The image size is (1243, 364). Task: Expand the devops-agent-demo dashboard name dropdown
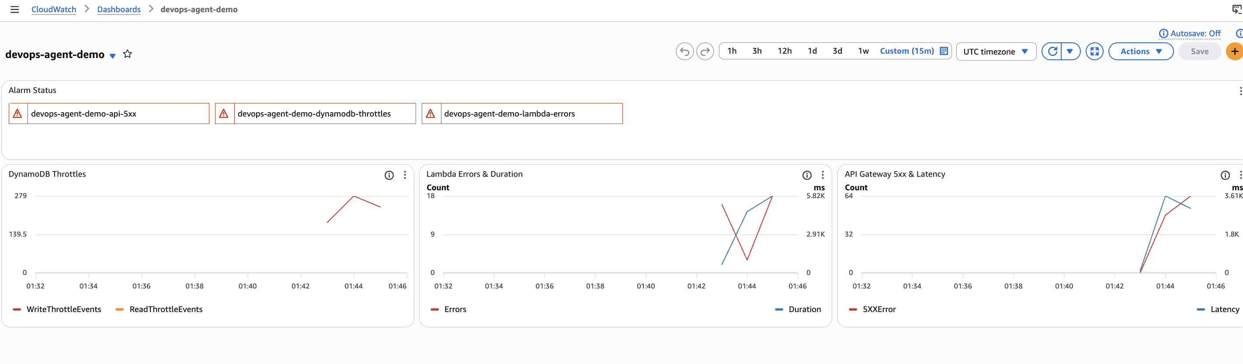pos(112,56)
